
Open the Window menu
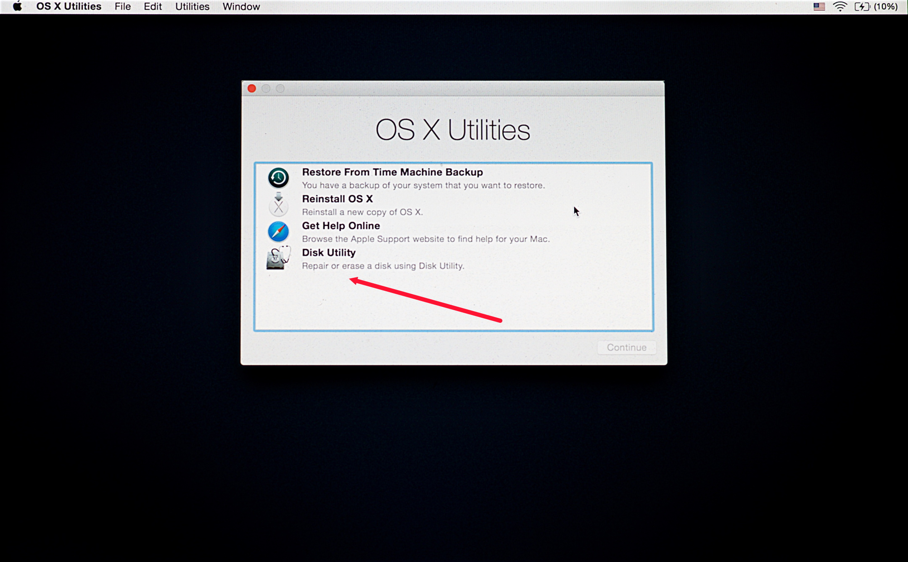(241, 7)
